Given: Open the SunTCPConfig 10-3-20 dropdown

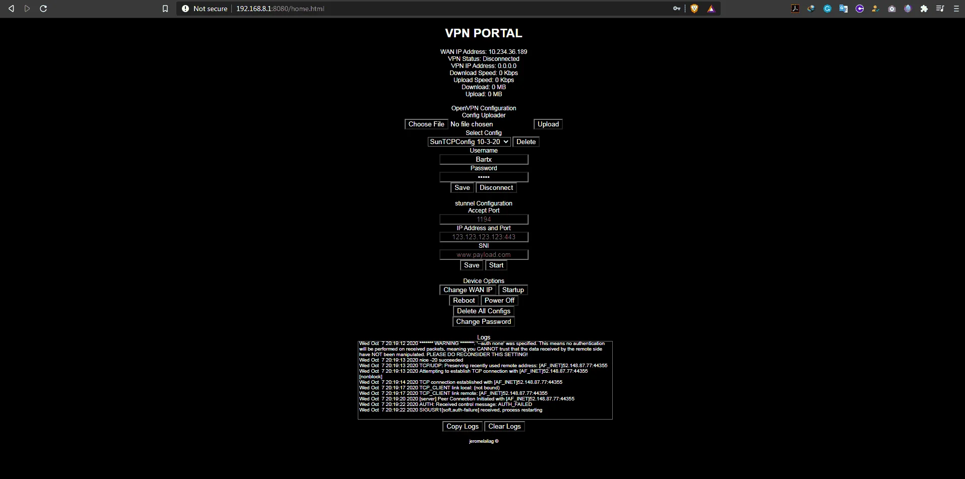Looking at the screenshot, I should tap(469, 142).
